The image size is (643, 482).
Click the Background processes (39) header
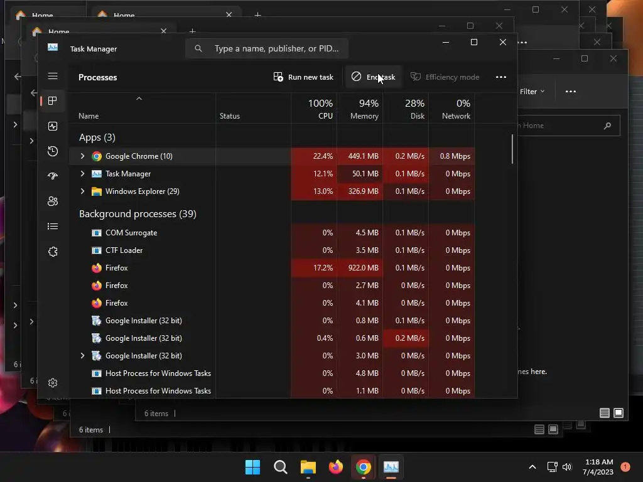pyautogui.click(x=138, y=214)
